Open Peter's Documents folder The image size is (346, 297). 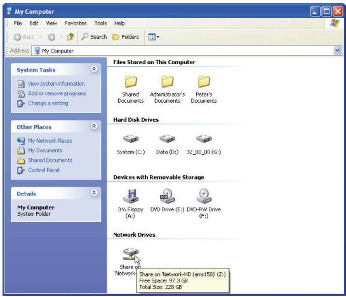click(x=204, y=81)
